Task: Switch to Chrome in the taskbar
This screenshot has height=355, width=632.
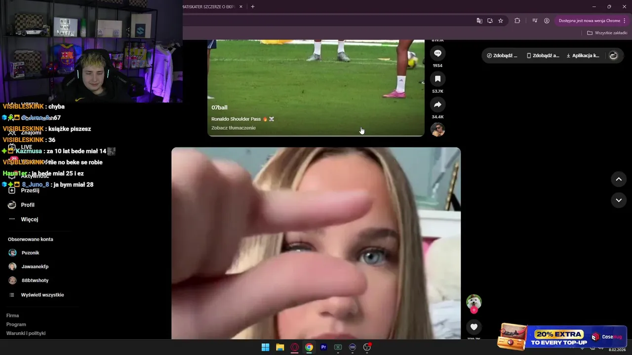Action: point(309,347)
